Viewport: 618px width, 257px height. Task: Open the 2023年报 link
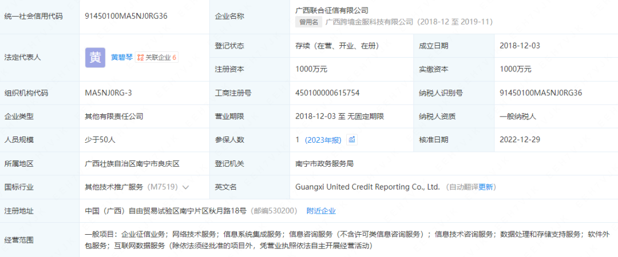pos(323,140)
